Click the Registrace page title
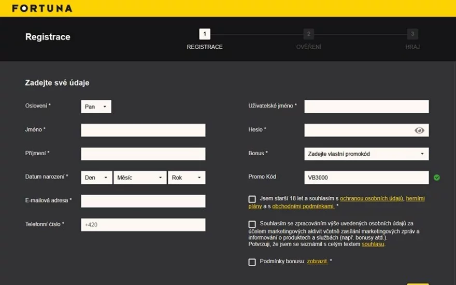The image size is (456, 285). (48, 37)
